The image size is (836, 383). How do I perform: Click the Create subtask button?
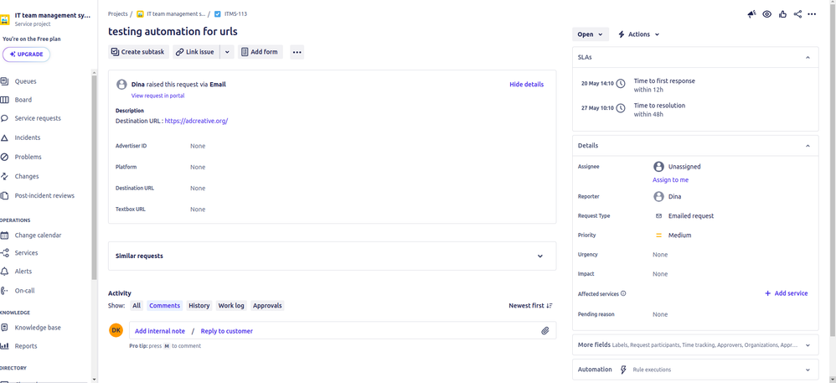pos(138,52)
